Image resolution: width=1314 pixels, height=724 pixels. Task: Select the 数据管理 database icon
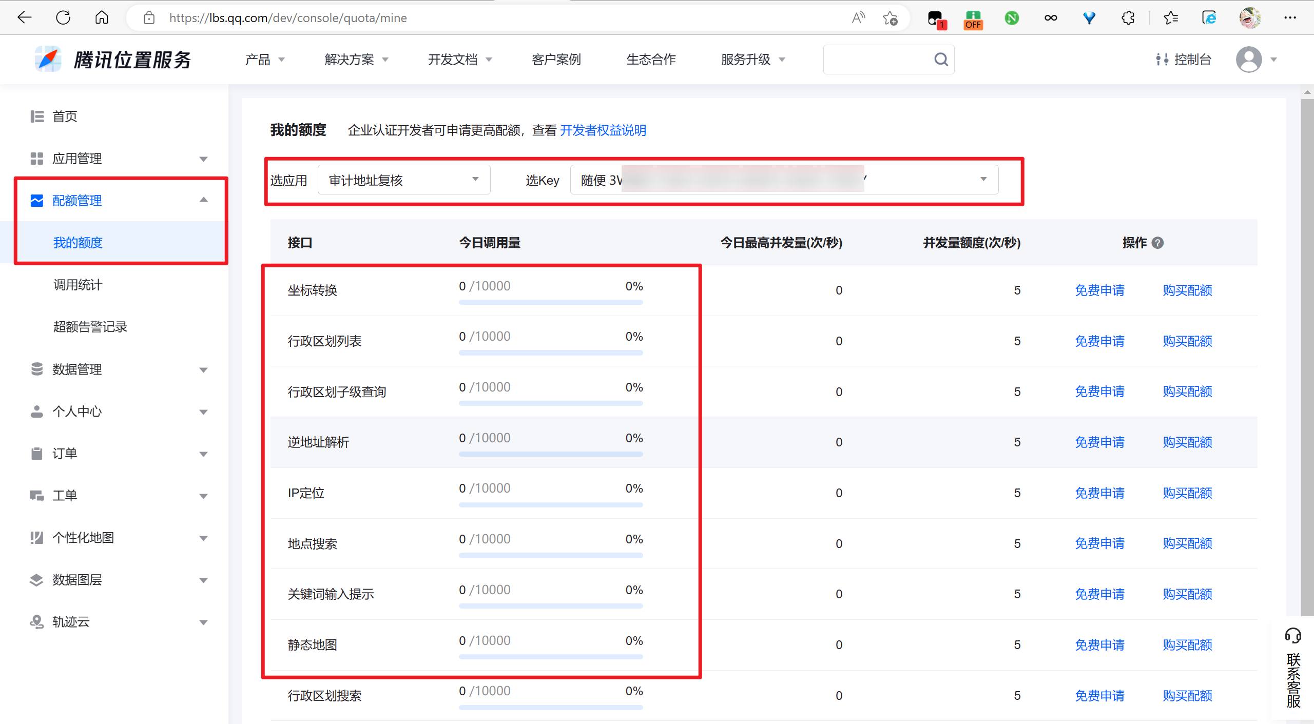(x=36, y=369)
